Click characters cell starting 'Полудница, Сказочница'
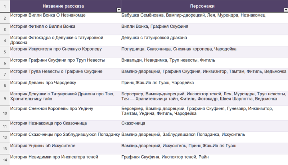 click(x=204, y=52)
